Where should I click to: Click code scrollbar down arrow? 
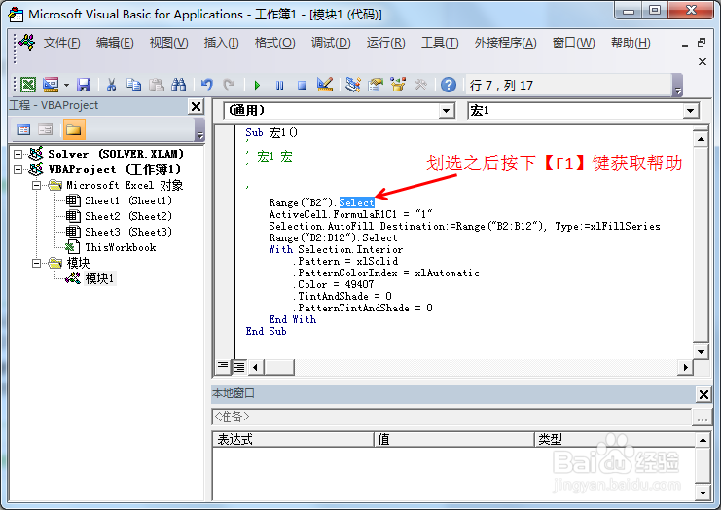coord(701,352)
